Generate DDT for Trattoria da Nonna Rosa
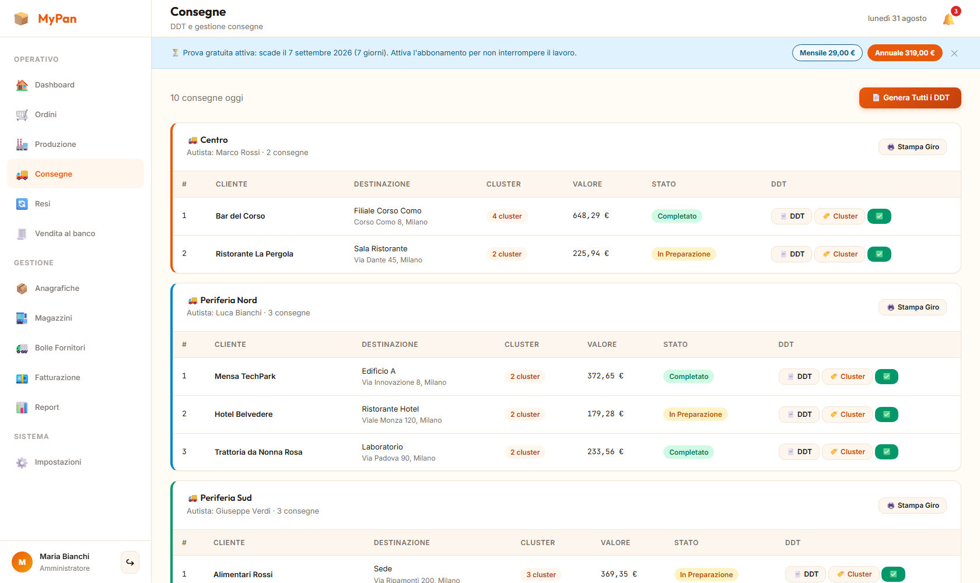 pos(799,452)
